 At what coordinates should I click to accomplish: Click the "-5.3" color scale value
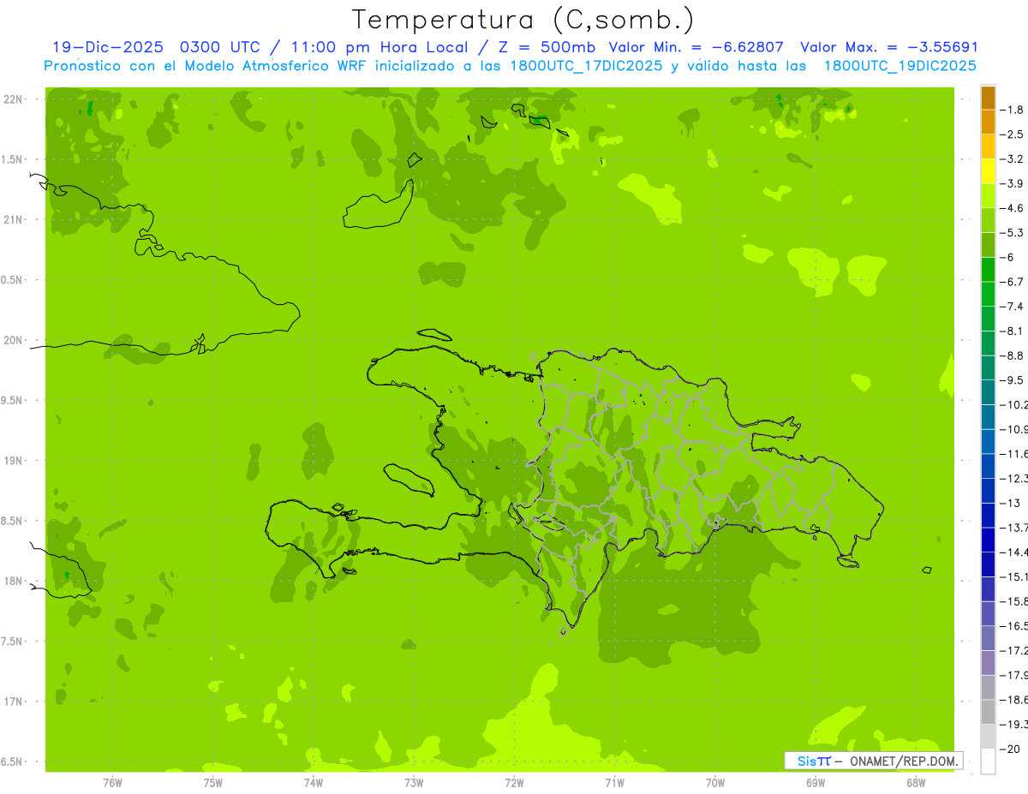pos(1013,232)
